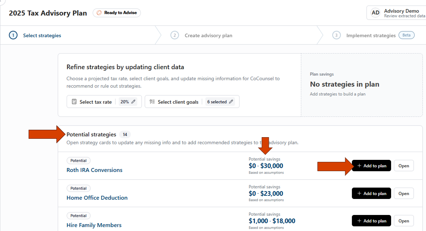Screen dimensions: 426x231
Task: Click the pencil icon beside 20% tax rate
Action: pos(133,102)
